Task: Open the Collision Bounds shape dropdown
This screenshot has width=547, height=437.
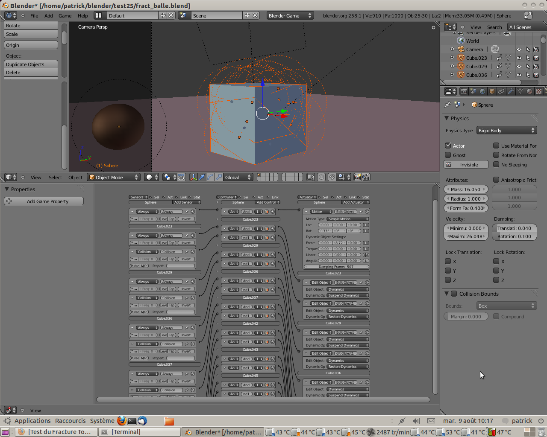Action: pyautogui.click(x=507, y=306)
